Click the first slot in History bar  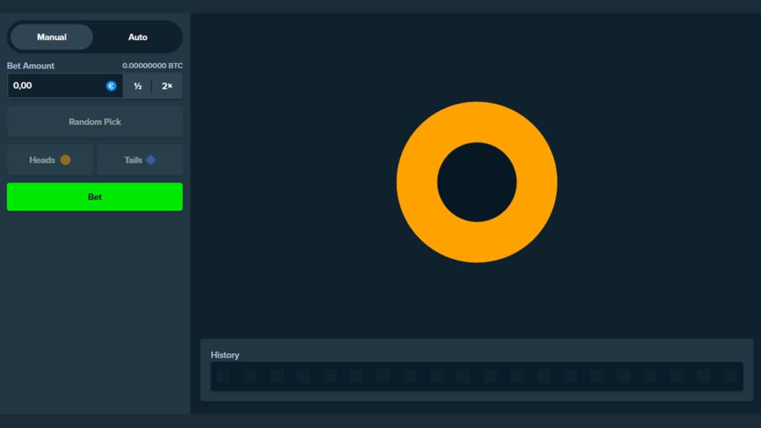(x=224, y=376)
